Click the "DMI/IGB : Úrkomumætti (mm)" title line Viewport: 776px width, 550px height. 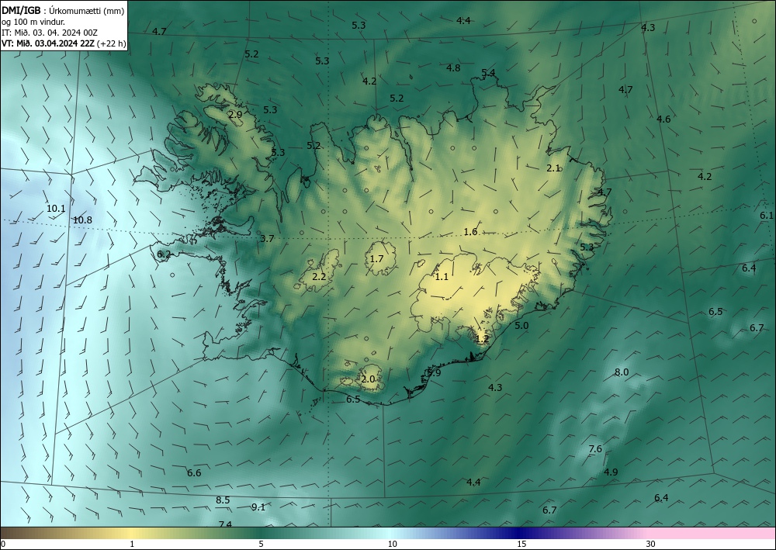tap(63, 10)
